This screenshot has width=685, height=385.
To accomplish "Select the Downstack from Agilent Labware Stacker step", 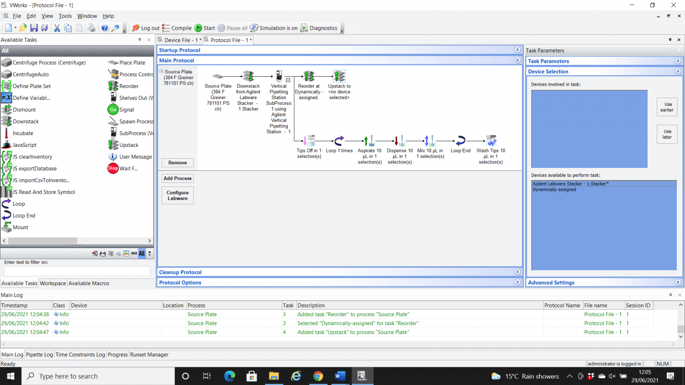I will [x=248, y=91].
